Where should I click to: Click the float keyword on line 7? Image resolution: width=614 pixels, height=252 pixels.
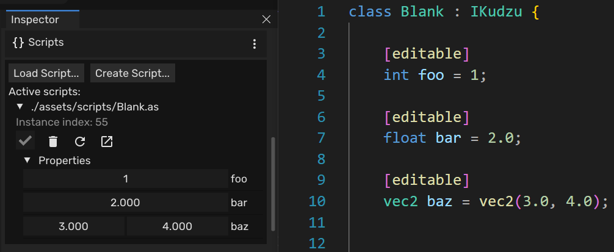click(x=405, y=138)
